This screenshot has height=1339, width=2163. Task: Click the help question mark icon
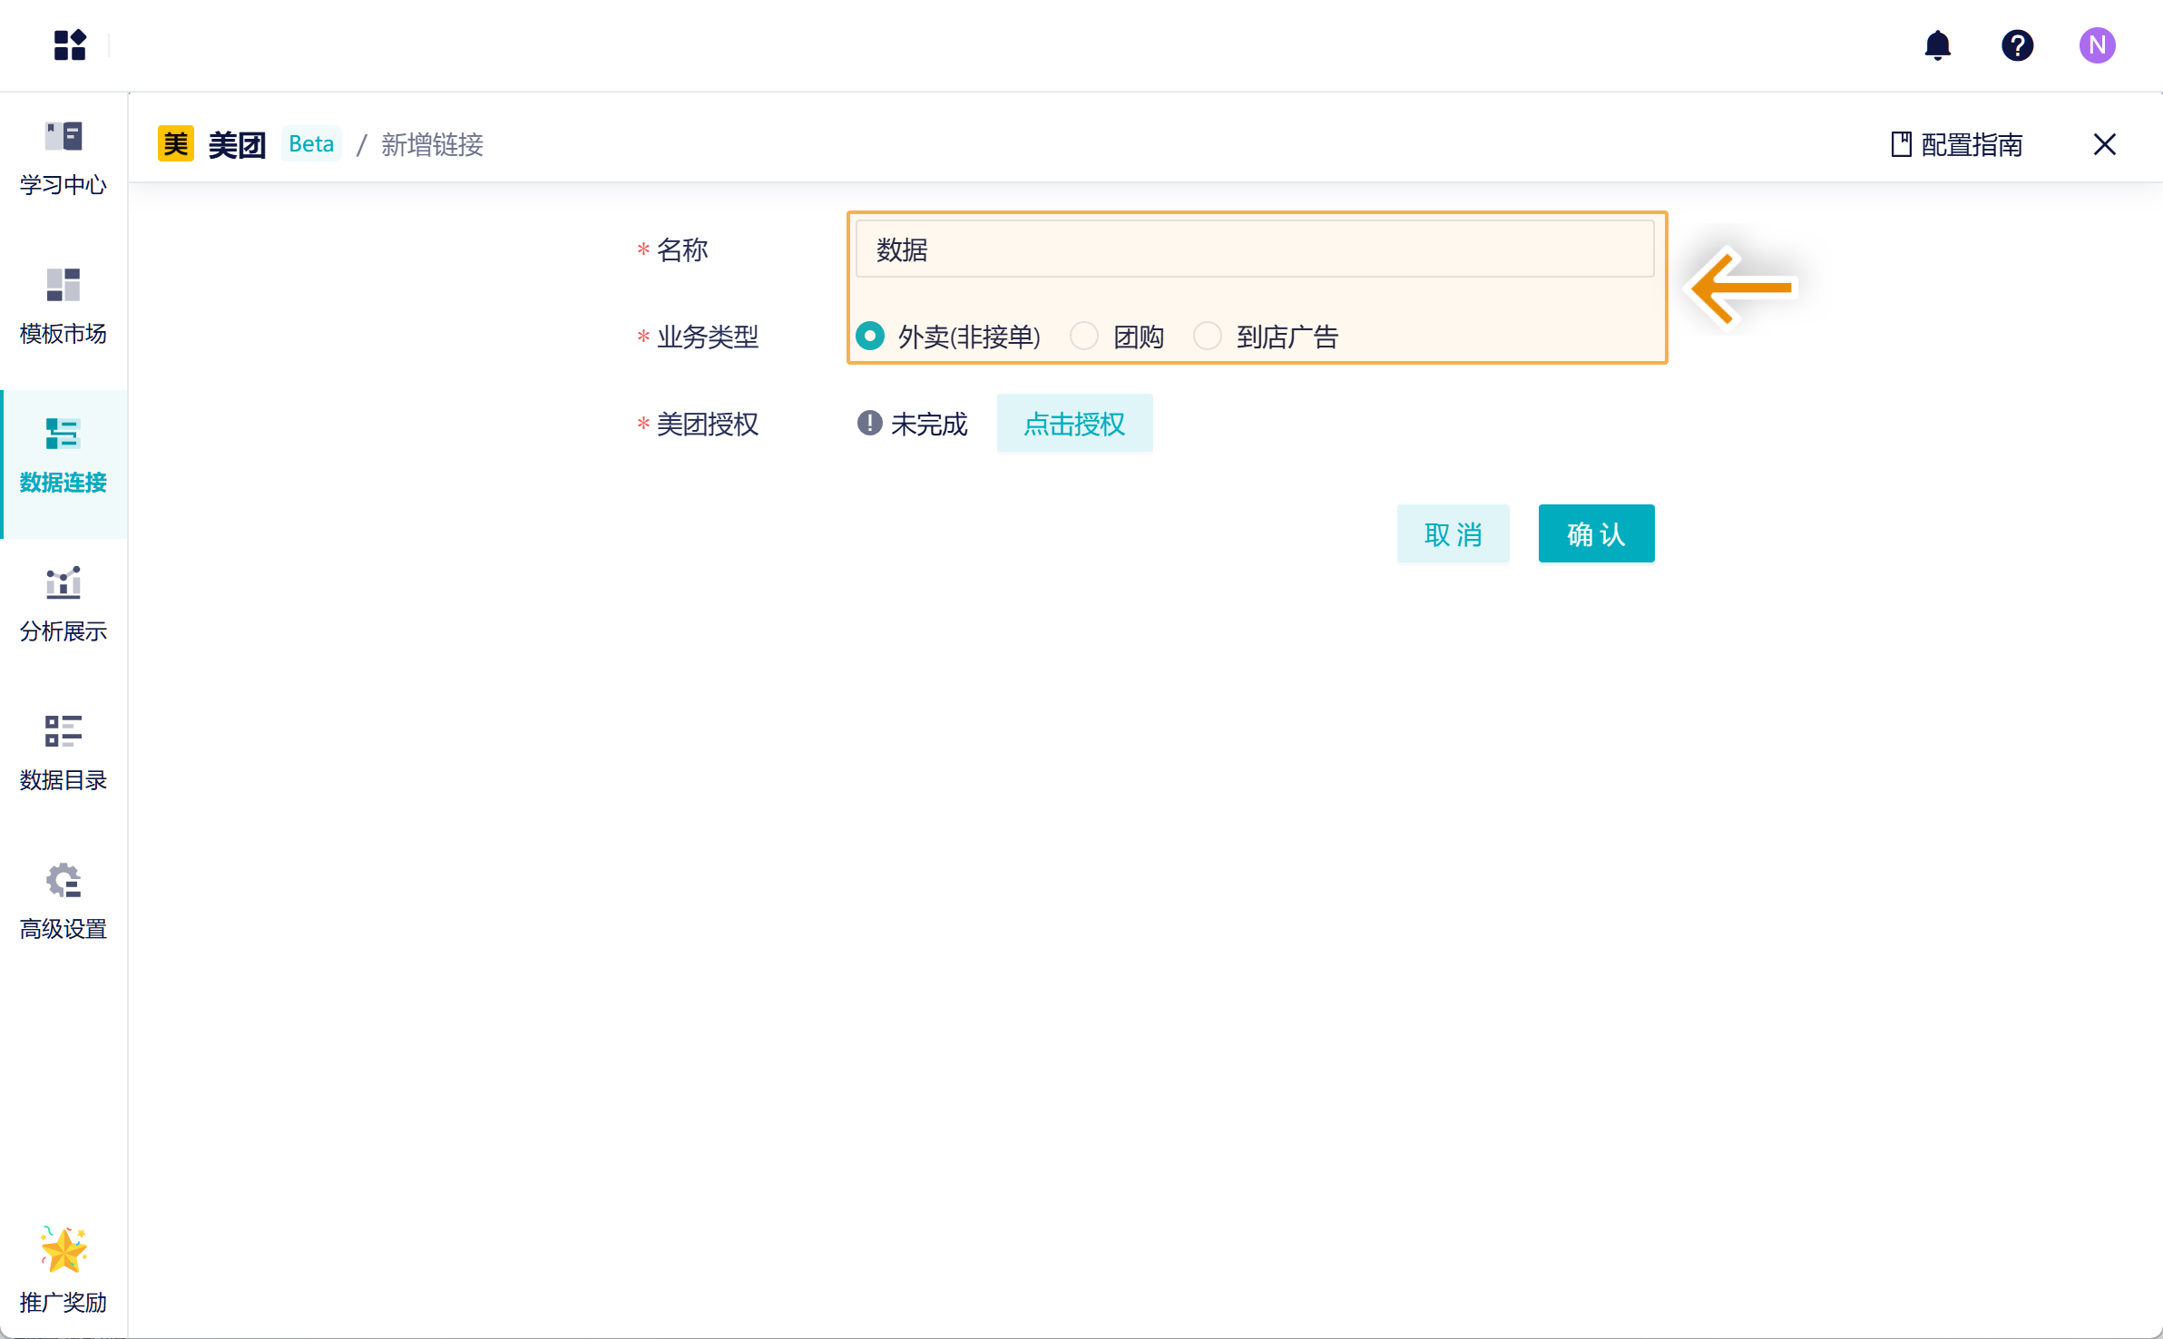point(2017,44)
